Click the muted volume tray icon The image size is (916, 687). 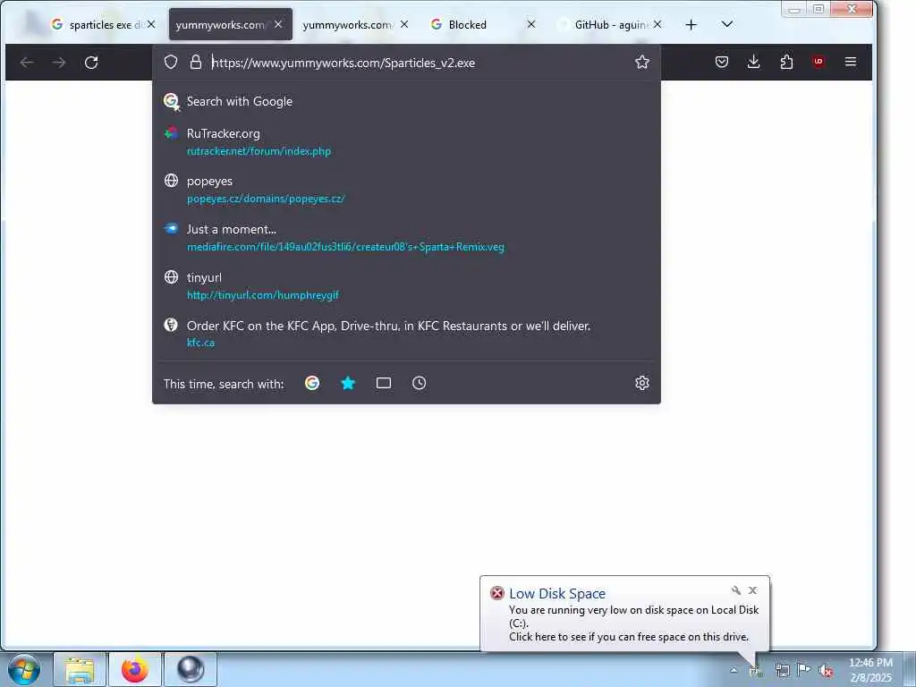coord(826,671)
